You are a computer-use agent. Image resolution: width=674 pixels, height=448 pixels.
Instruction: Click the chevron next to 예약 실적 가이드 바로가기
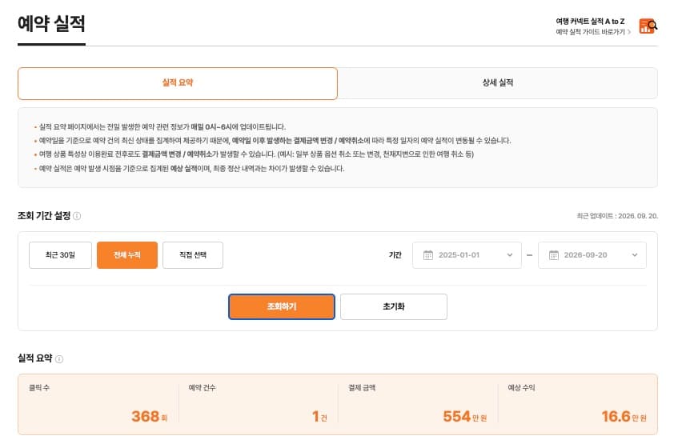(x=629, y=32)
